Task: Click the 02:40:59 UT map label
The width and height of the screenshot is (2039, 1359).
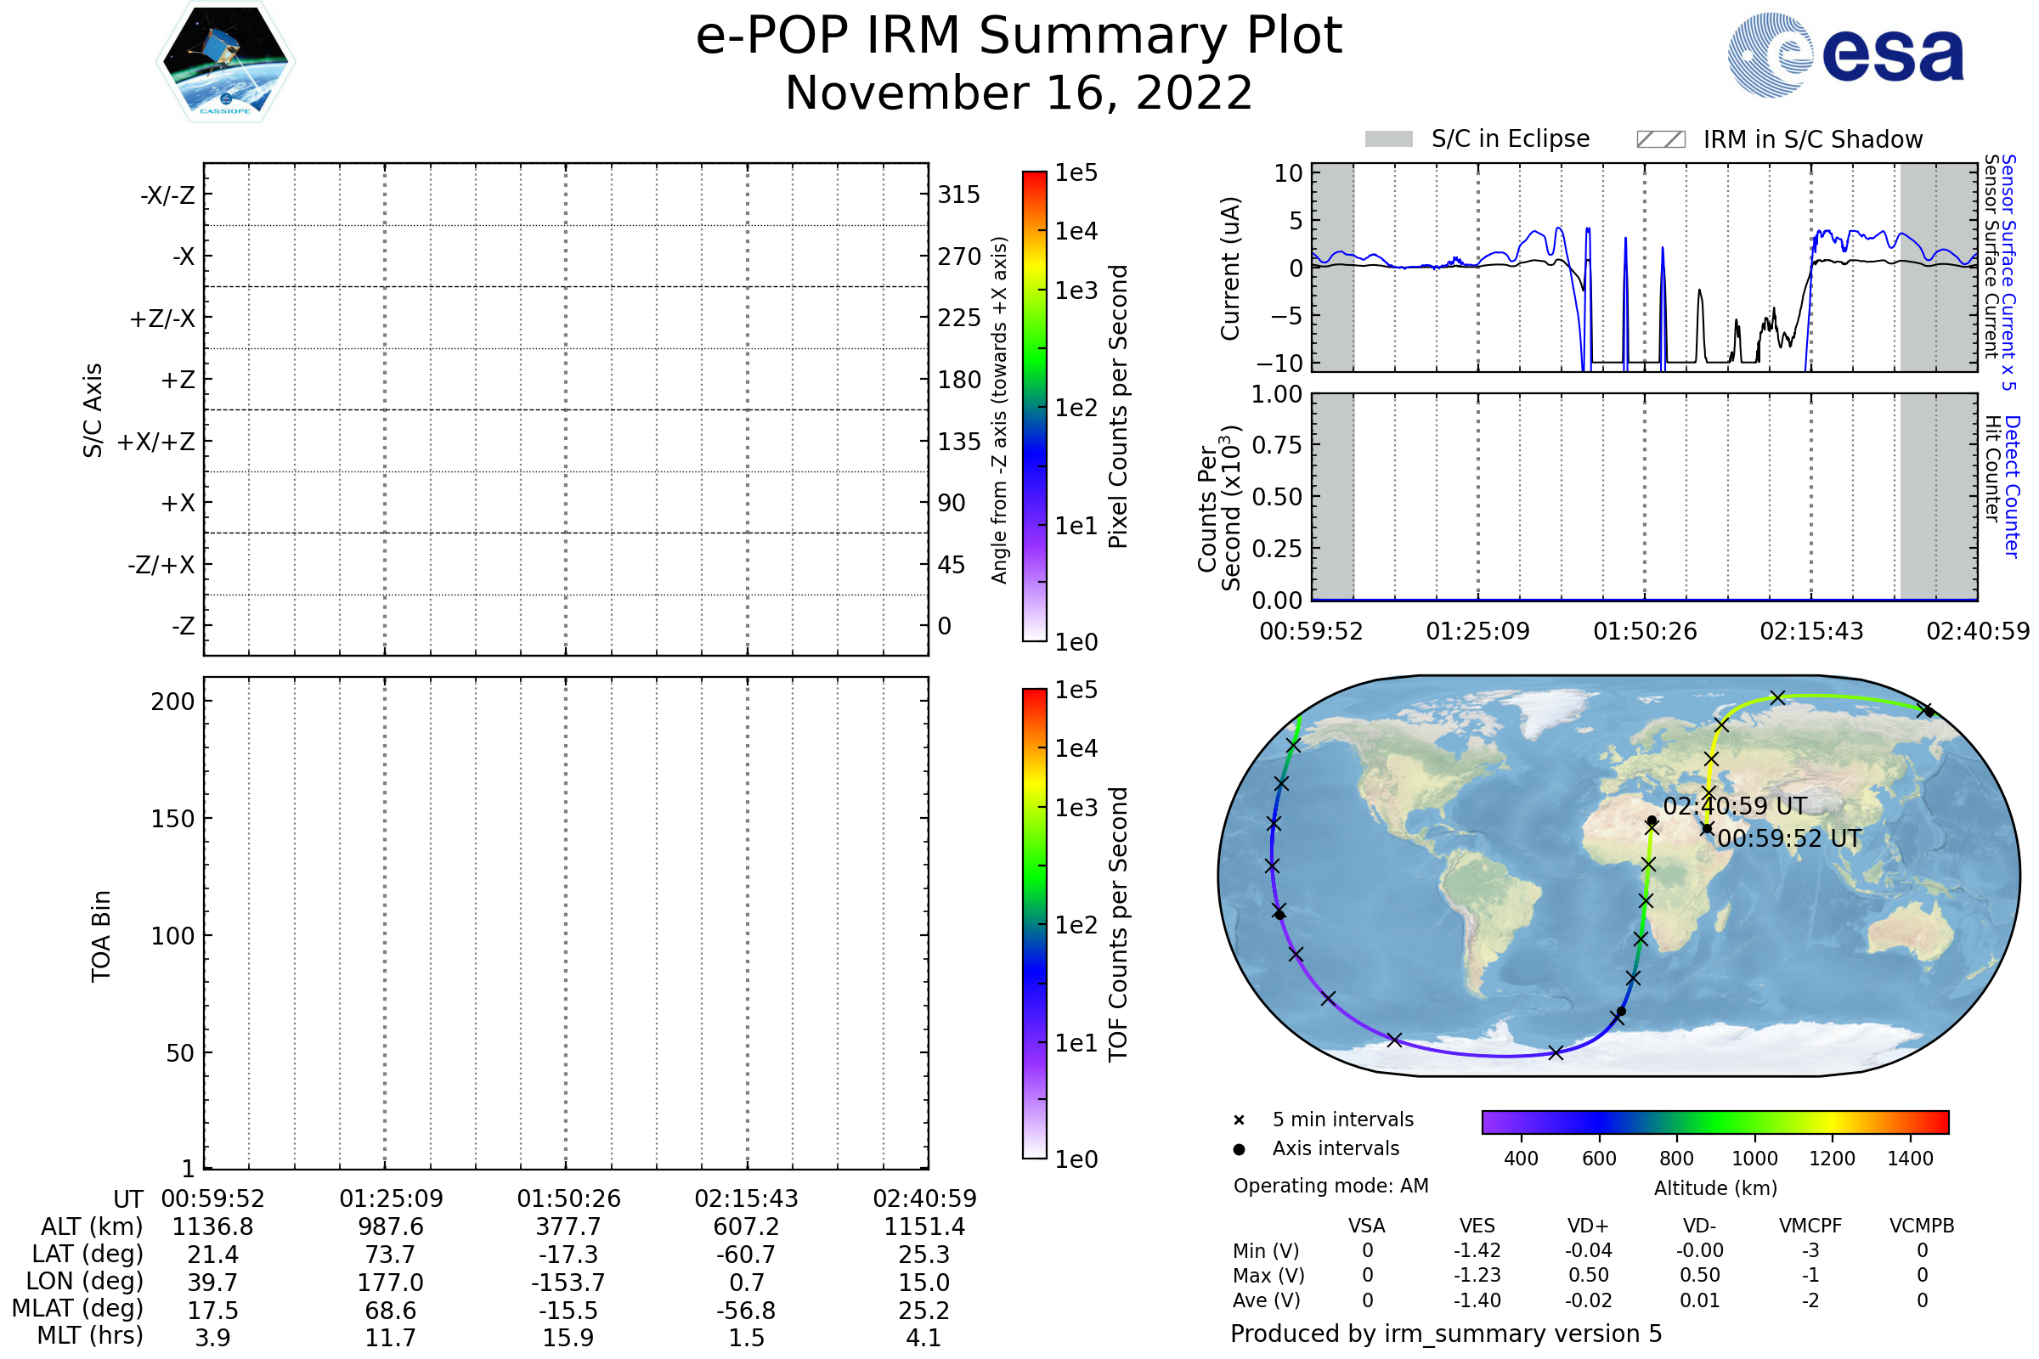Action: (x=1734, y=807)
